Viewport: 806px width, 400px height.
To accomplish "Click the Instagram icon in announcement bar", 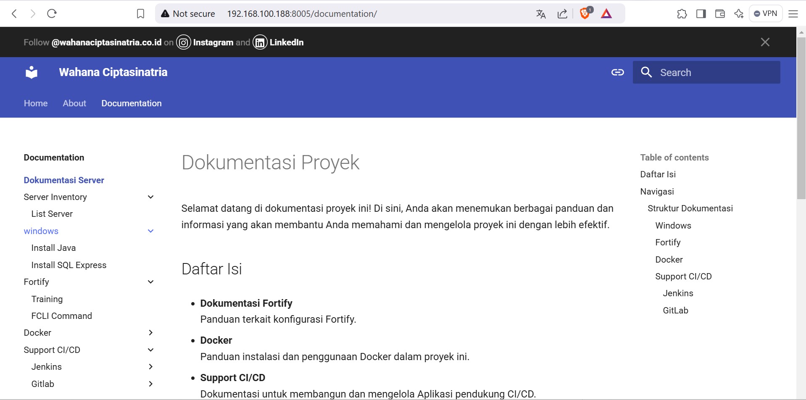I will 183,42.
